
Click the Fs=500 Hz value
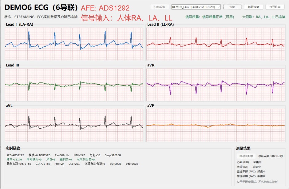coord(62,155)
